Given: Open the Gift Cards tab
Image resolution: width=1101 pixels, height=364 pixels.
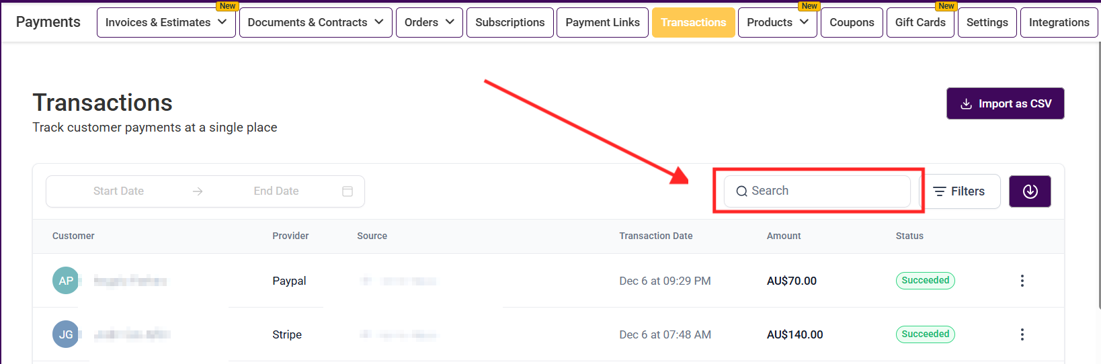Looking at the screenshot, I should pos(920,22).
